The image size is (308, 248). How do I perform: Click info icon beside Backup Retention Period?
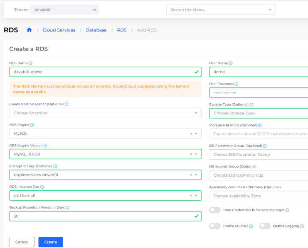pos(67,207)
